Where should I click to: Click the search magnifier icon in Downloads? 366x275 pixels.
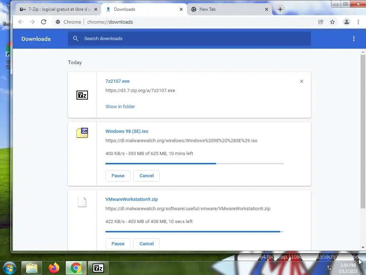click(x=75, y=39)
